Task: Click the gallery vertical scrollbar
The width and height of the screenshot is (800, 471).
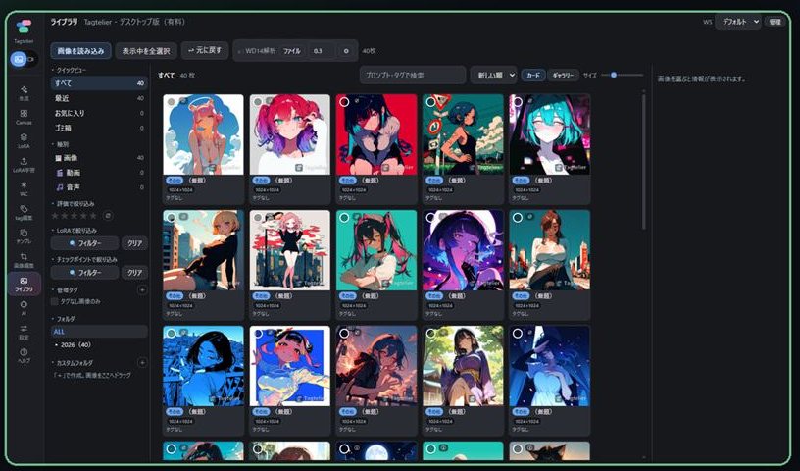Action: coord(644,161)
